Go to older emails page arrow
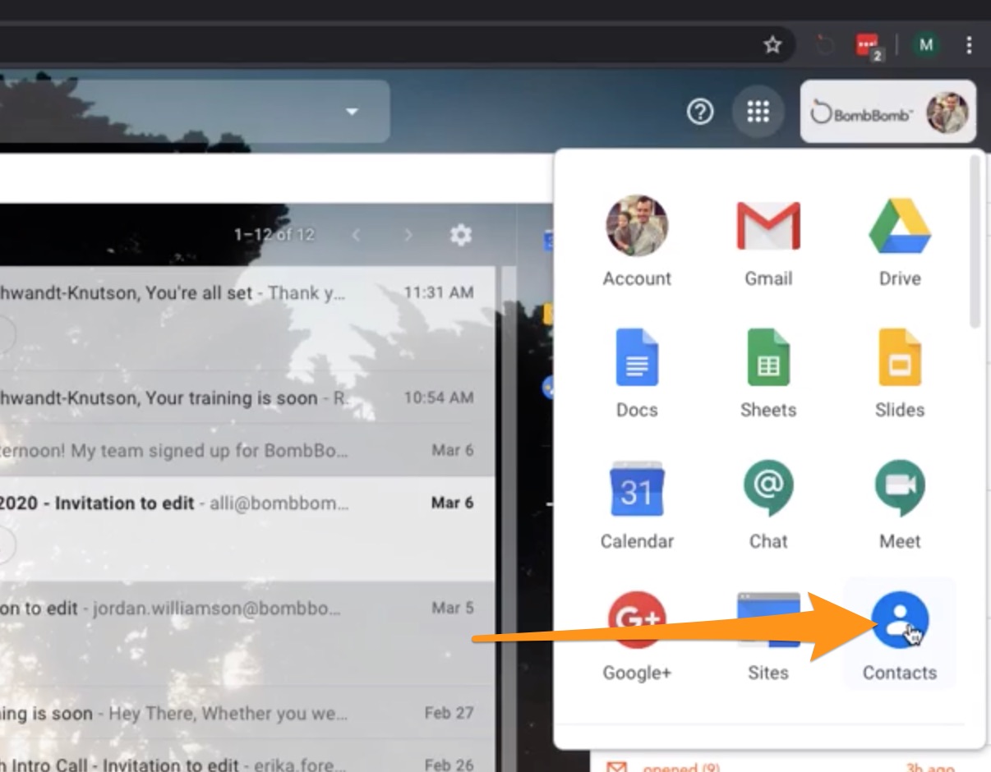The height and width of the screenshot is (772, 991). (x=408, y=235)
